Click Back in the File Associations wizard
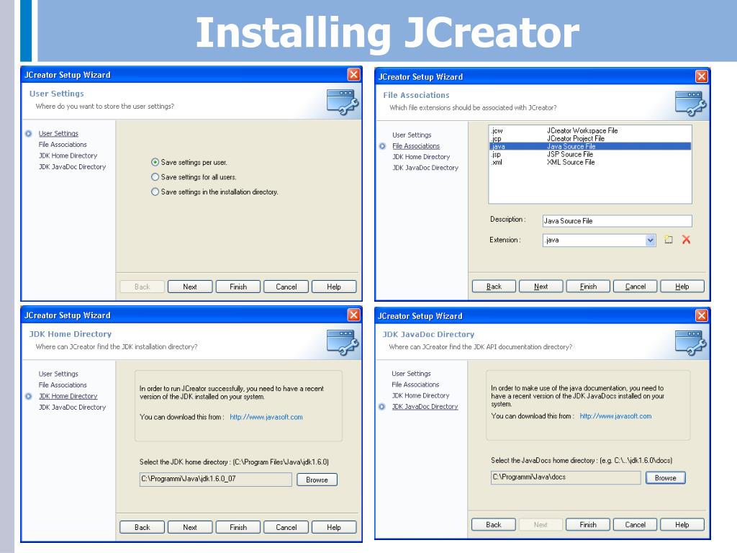 coord(494,287)
